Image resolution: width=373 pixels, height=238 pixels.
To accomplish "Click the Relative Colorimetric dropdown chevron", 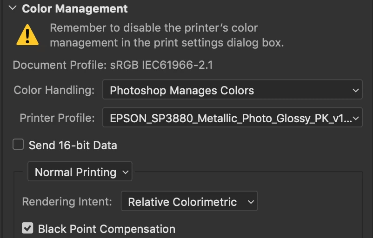I will [251, 202].
